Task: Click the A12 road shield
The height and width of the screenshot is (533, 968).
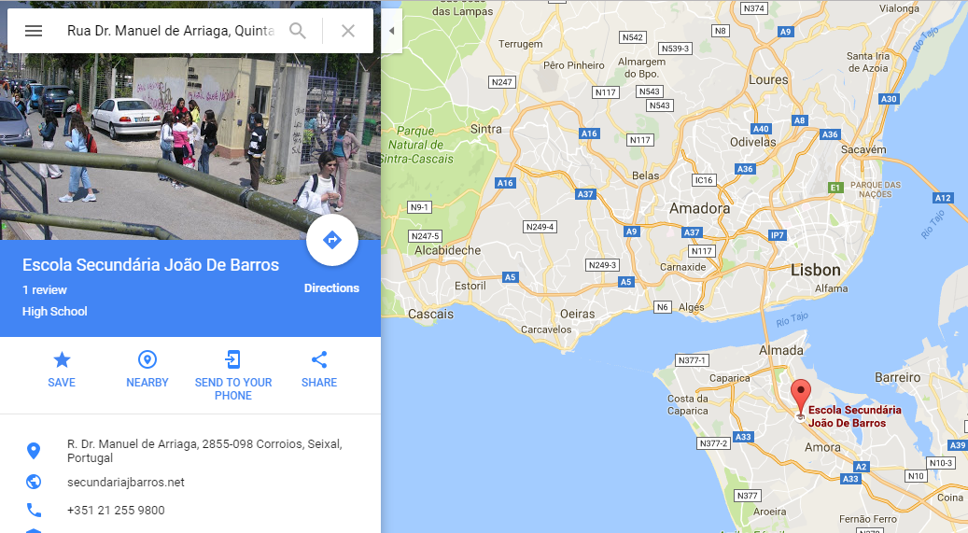Action: click(943, 198)
